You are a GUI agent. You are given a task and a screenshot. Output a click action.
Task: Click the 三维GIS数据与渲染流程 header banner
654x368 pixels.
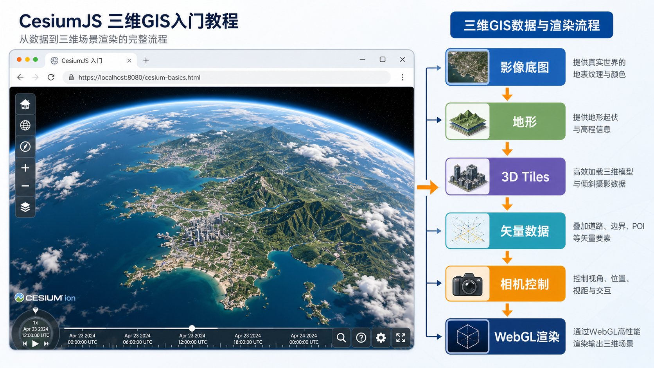(x=532, y=25)
